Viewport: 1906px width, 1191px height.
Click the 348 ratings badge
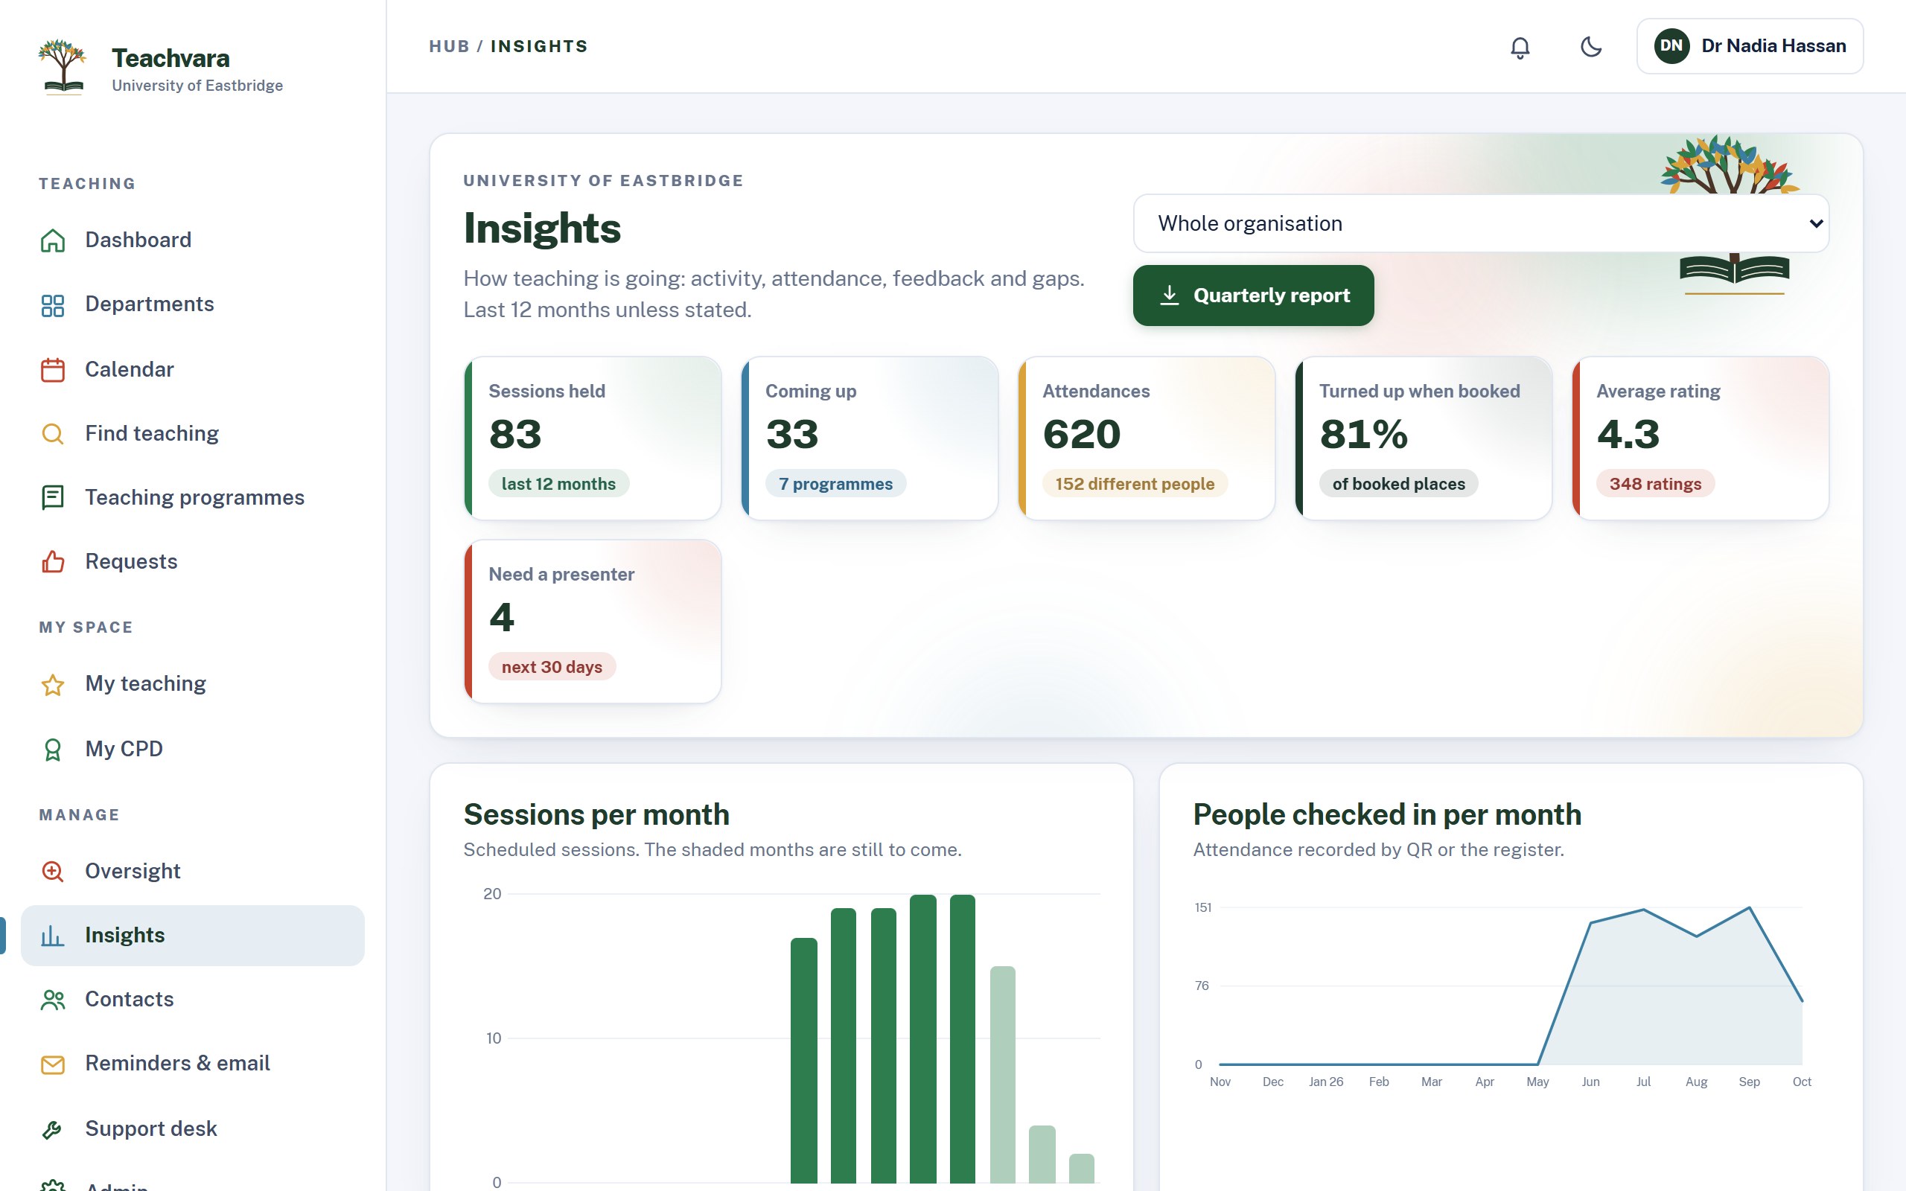(x=1655, y=484)
